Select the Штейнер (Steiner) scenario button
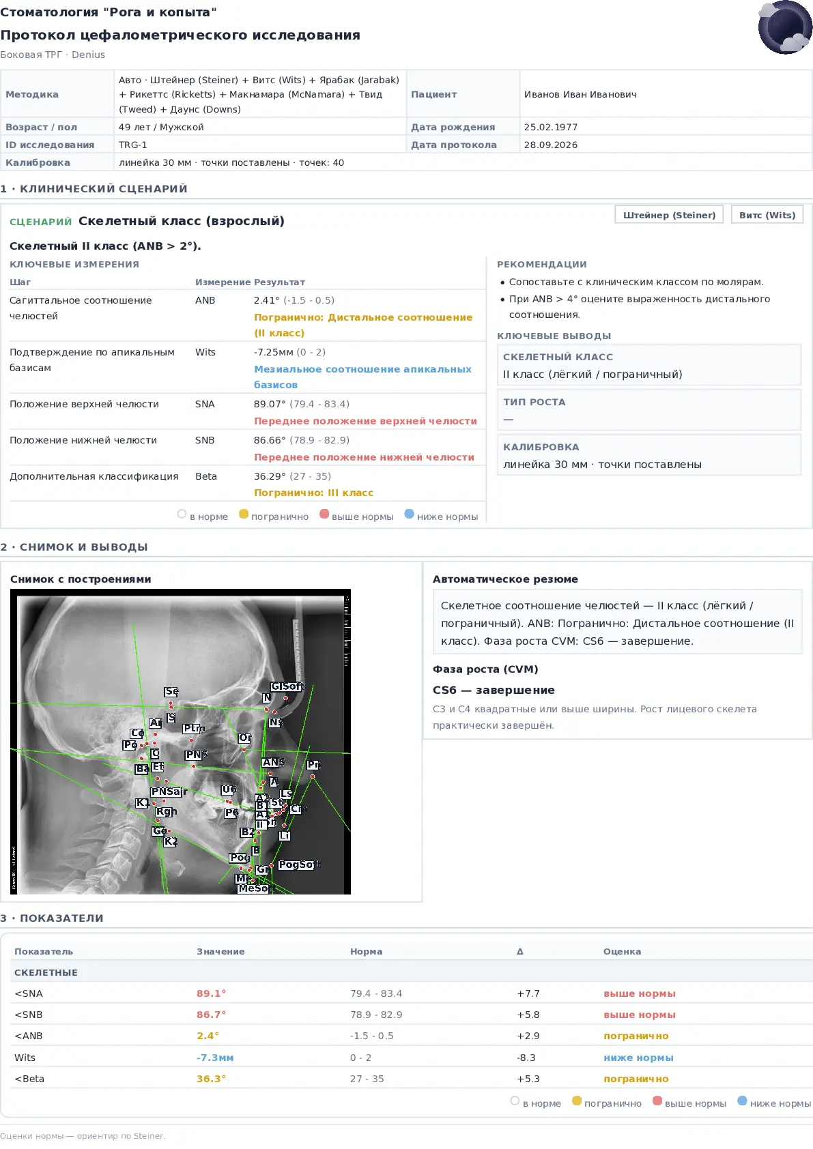This screenshot has width=813, height=1149. click(669, 215)
